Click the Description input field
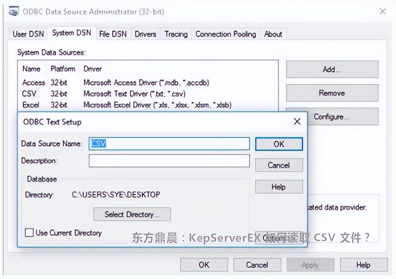The height and width of the screenshot is (279, 396). tap(169, 161)
